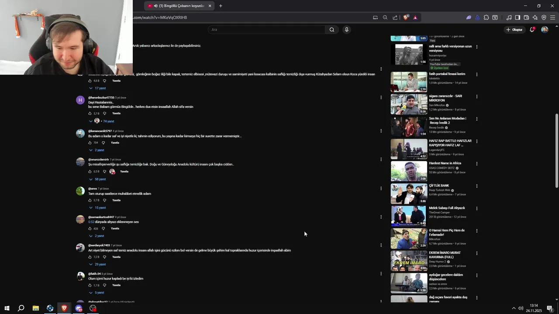This screenshot has height=314, width=559.
Task: Like the kenancanik5797 comment with 704 likes
Action: (x=90, y=143)
